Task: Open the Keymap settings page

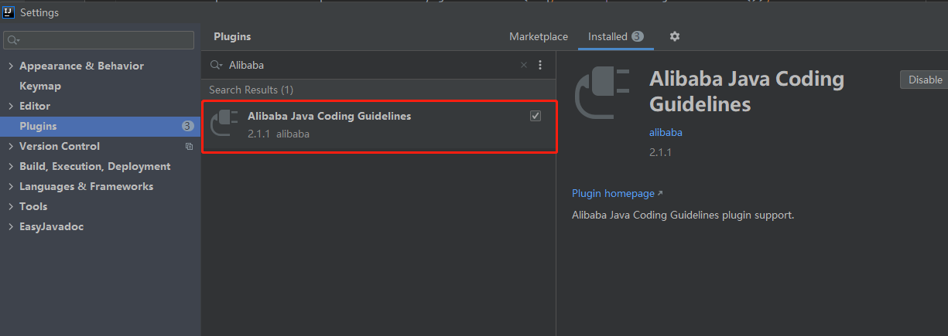Action: click(x=40, y=86)
